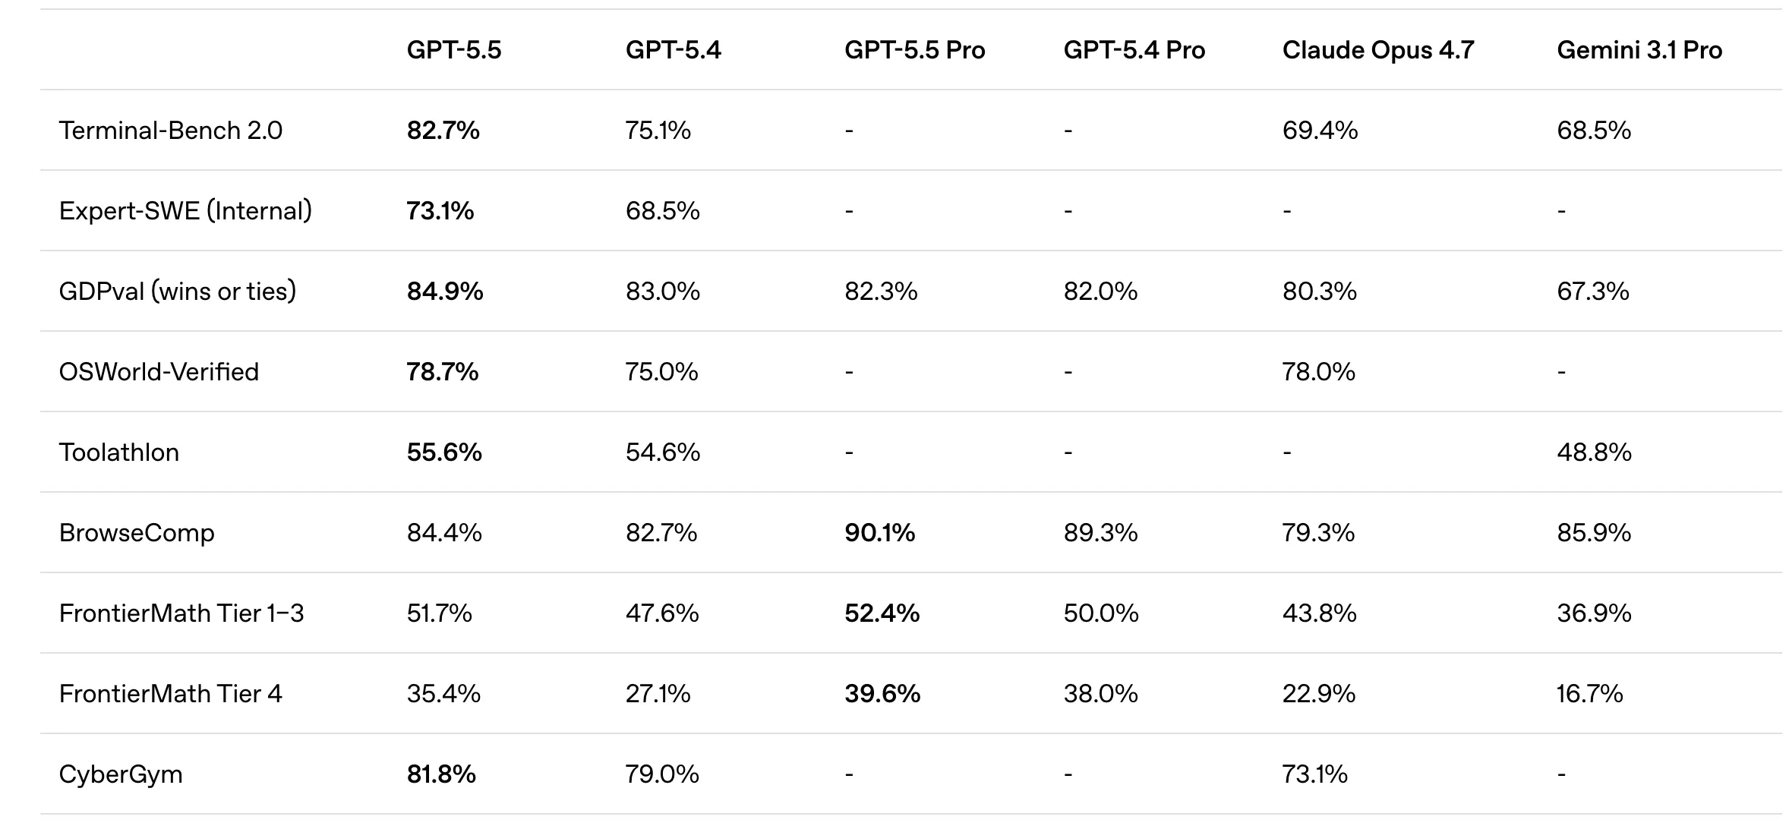Image resolution: width=1789 pixels, height=826 pixels.
Task: Click Gemini's 16.7% FrontierMath Tier 4 score
Action: pos(1589,694)
